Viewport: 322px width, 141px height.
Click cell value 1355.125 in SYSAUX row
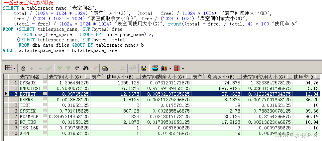point(115,83)
